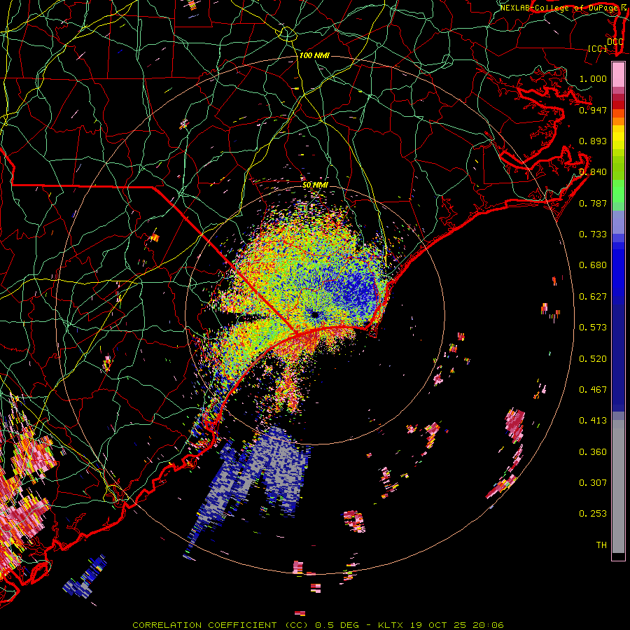
Task: Click the [CC] product label
Action: [597, 48]
